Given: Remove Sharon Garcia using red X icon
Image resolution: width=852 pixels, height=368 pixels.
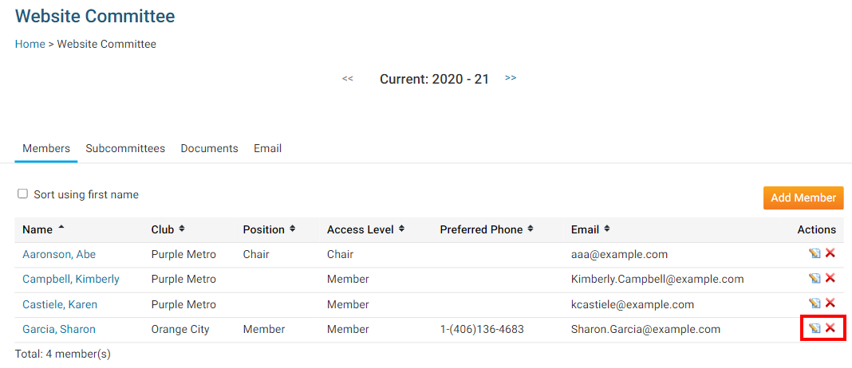Looking at the screenshot, I should [x=830, y=328].
